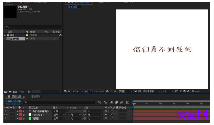Expand hidden panel tabs with double chevron
The image size is (214, 125).
pyautogui.click(x=60, y=2)
